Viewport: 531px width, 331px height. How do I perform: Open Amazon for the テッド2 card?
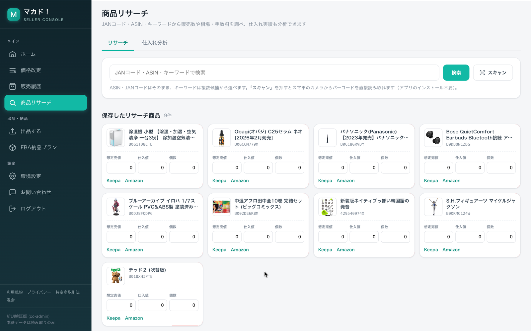tap(134, 318)
